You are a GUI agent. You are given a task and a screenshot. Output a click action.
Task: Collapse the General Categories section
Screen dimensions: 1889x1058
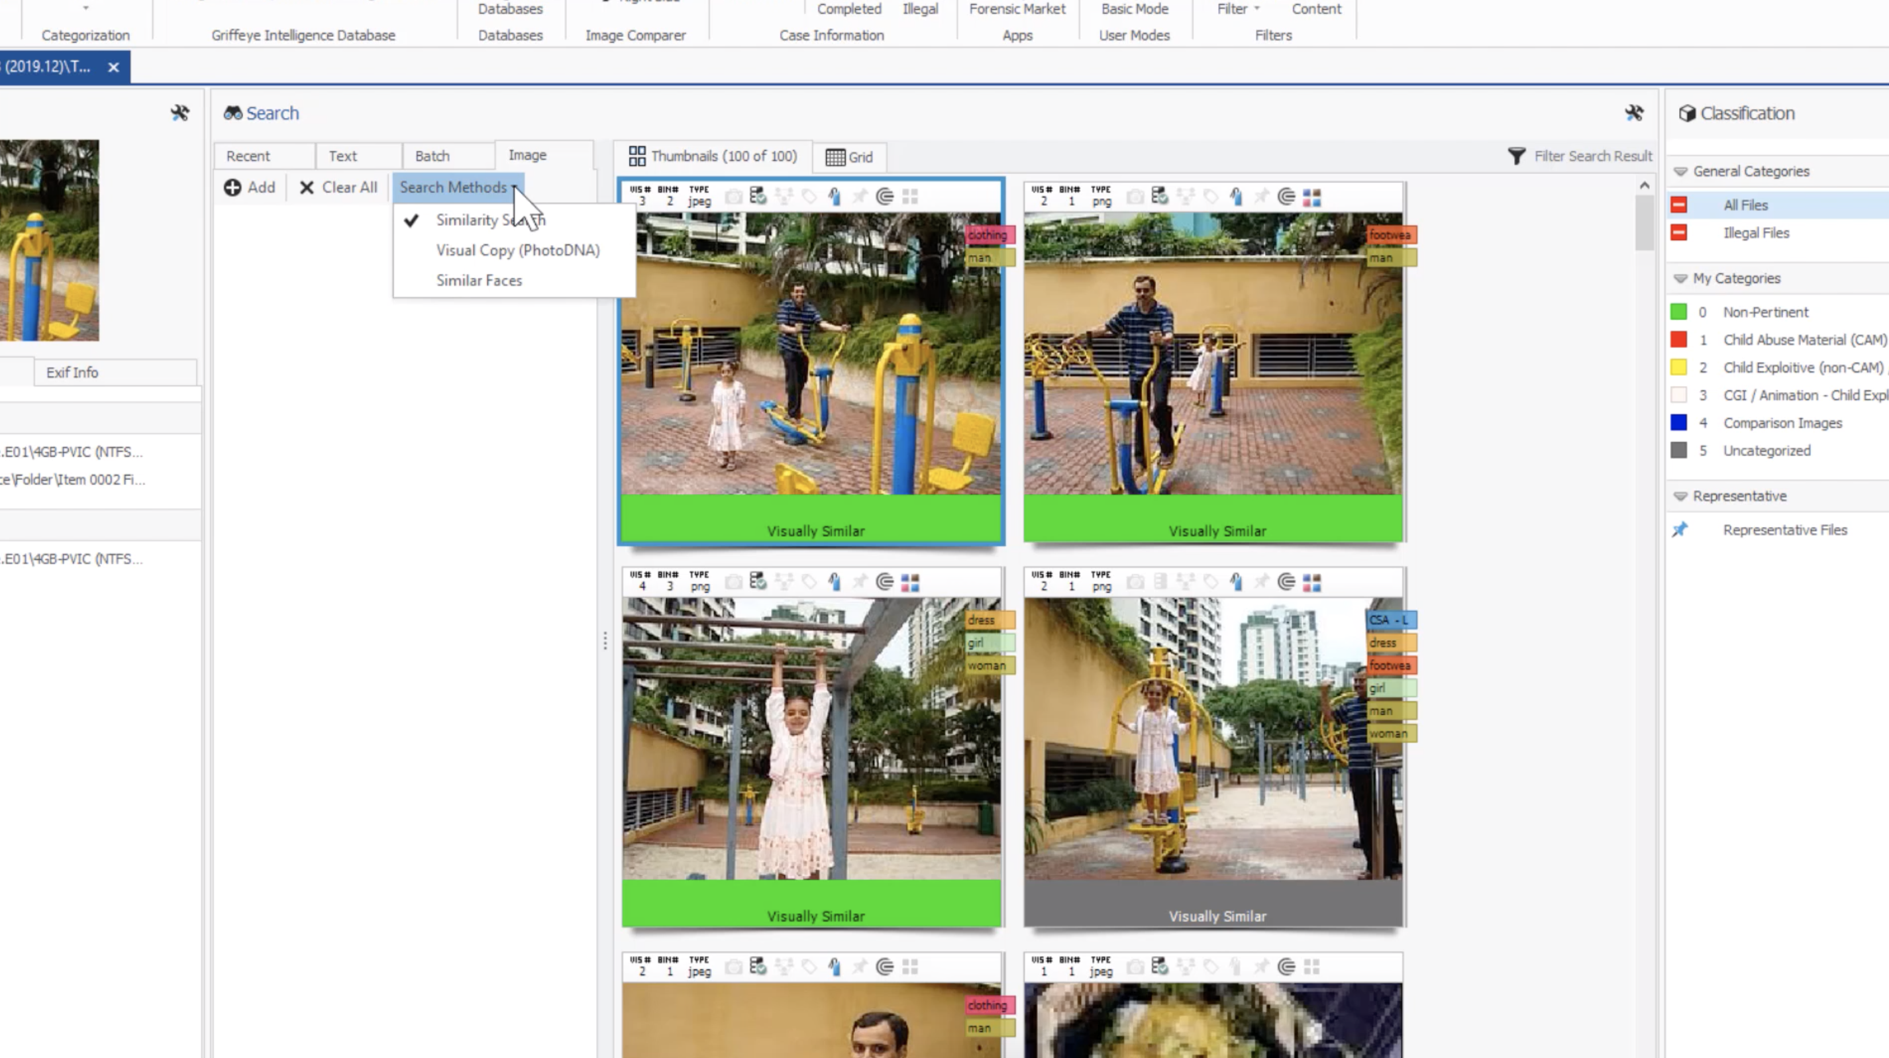[1680, 171]
